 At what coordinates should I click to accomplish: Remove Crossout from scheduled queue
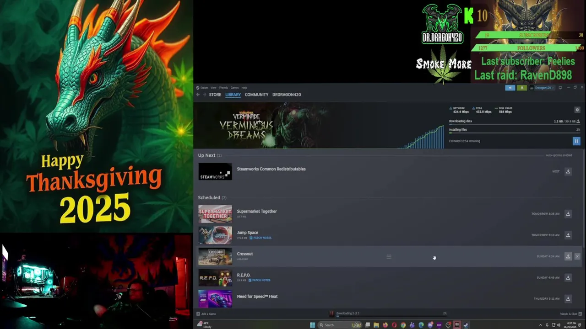tap(577, 256)
